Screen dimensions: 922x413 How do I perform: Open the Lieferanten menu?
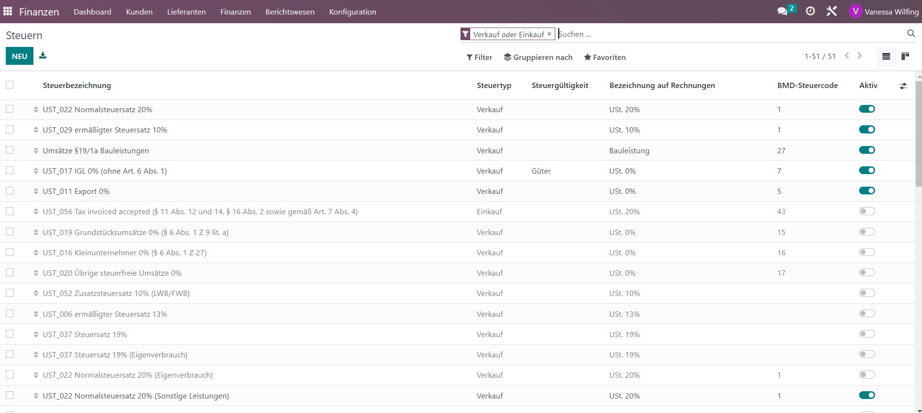(186, 12)
